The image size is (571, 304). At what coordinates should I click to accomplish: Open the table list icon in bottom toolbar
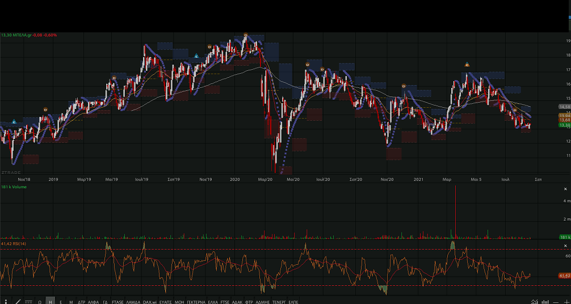[28, 302]
